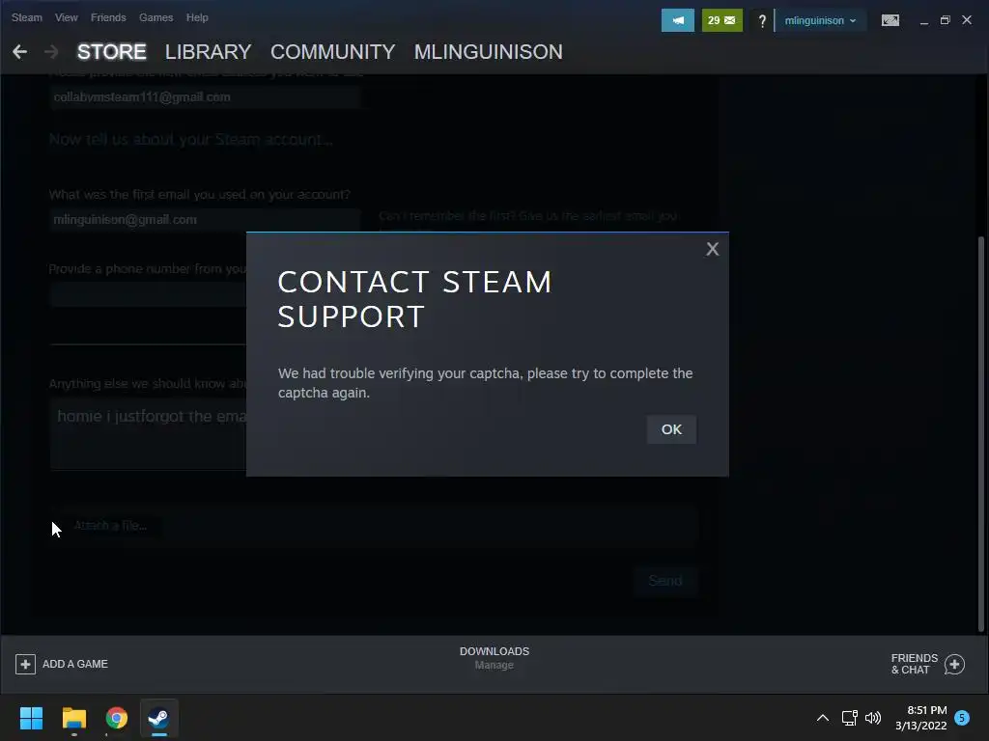
Task: Open the Windows Start menu
Action: 31,718
